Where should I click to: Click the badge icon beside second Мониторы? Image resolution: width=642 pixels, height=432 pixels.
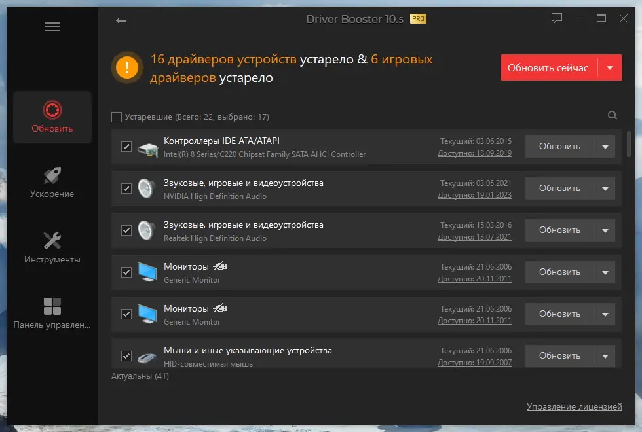[x=220, y=308]
